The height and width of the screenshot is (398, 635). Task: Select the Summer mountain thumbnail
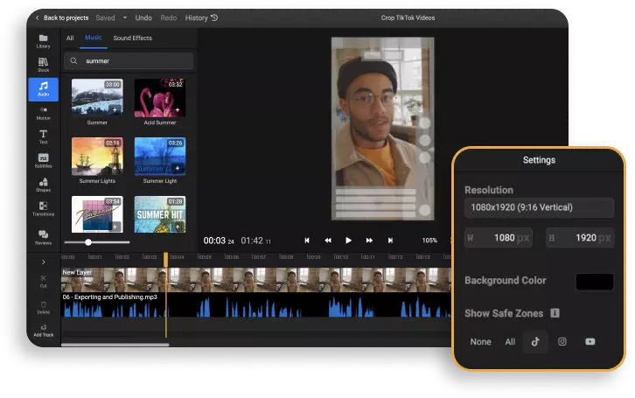tap(97, 98)
